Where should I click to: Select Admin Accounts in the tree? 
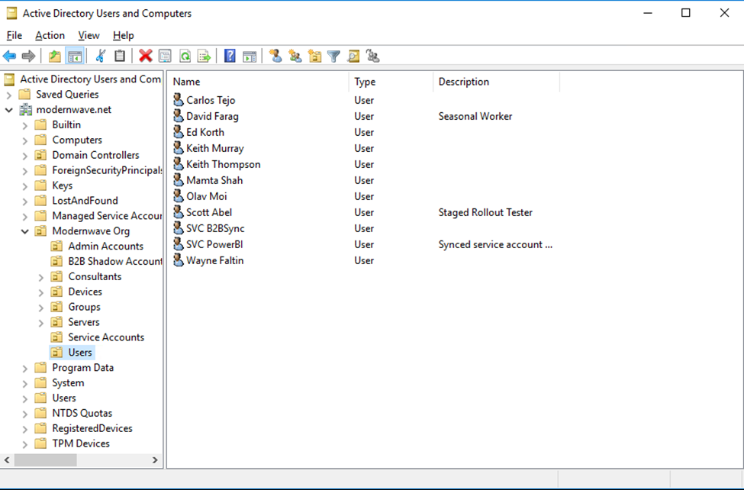(105, 246)
